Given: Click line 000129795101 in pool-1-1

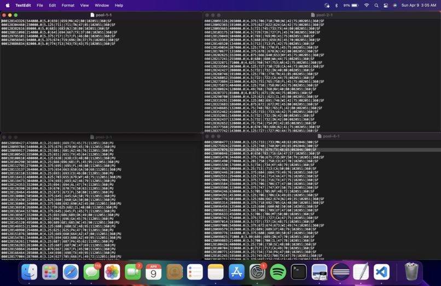Looking at the screenshot, I should click(x=57, y=36).
